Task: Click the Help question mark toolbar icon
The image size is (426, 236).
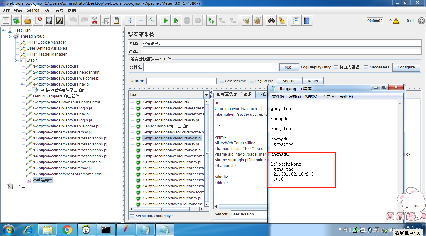Action: (x=306, y=21)
